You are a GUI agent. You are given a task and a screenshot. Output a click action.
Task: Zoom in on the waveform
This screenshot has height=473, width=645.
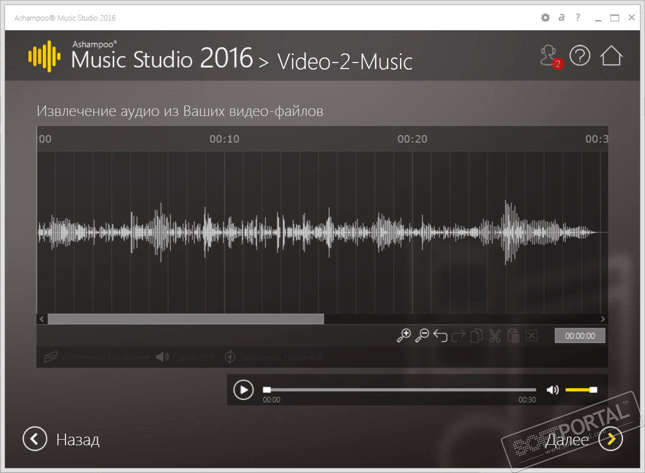click(x=404, y=336)
